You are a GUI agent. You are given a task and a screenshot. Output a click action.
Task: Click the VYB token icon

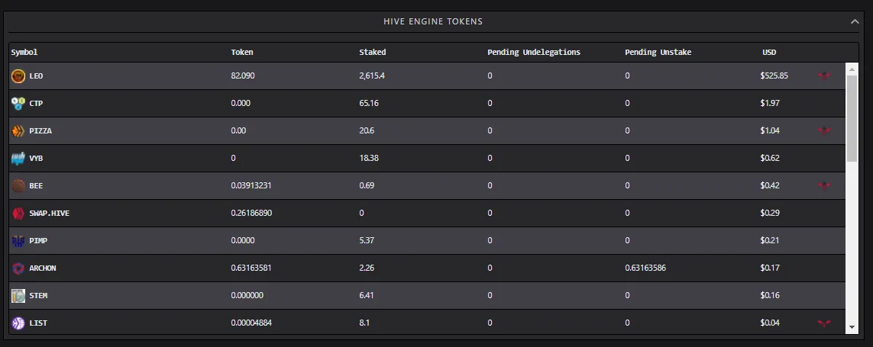pyautogui.click(x=18, y=158)
